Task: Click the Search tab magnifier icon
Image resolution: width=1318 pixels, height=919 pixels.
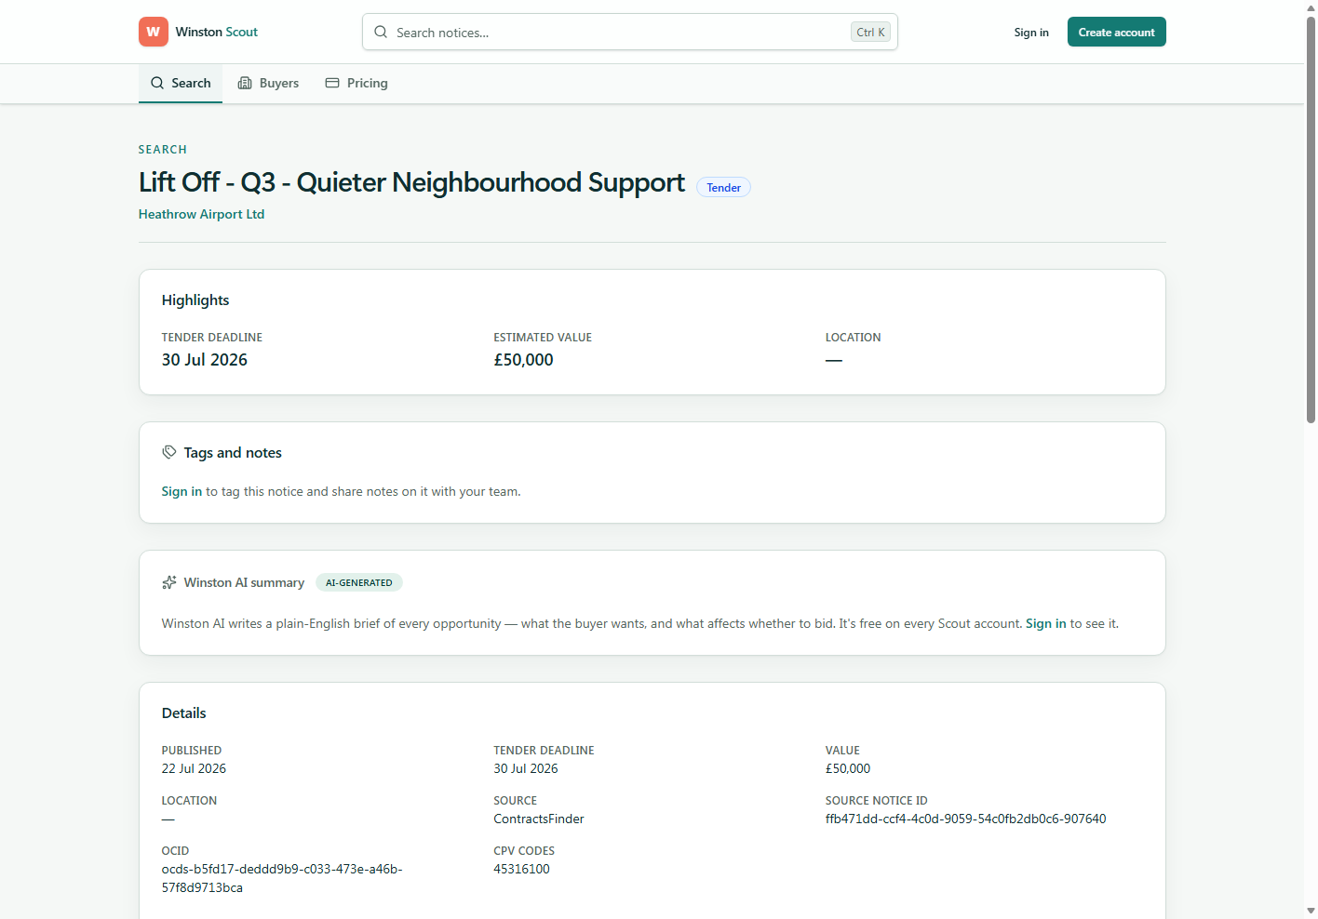Action: pyautogui.click(x=157, y=83)
